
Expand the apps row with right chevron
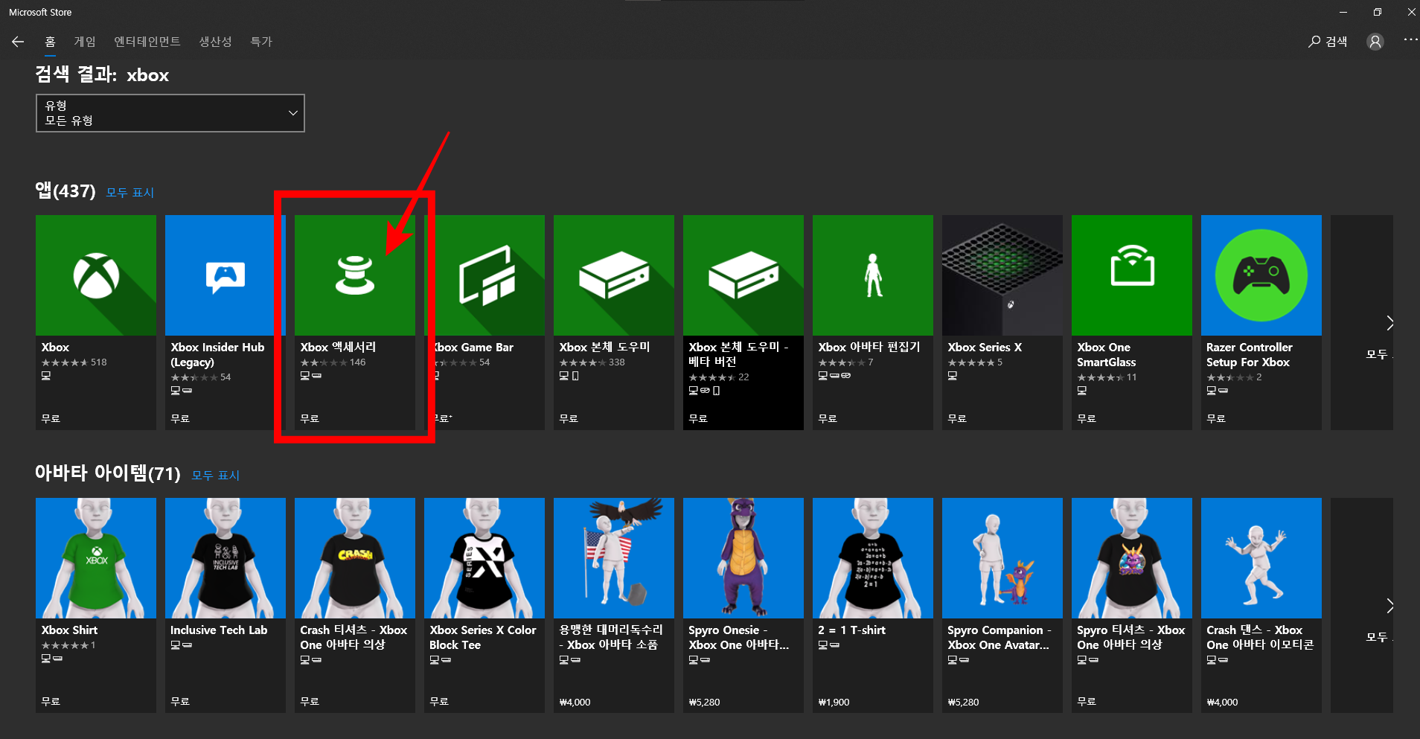tap(1389, 322)
